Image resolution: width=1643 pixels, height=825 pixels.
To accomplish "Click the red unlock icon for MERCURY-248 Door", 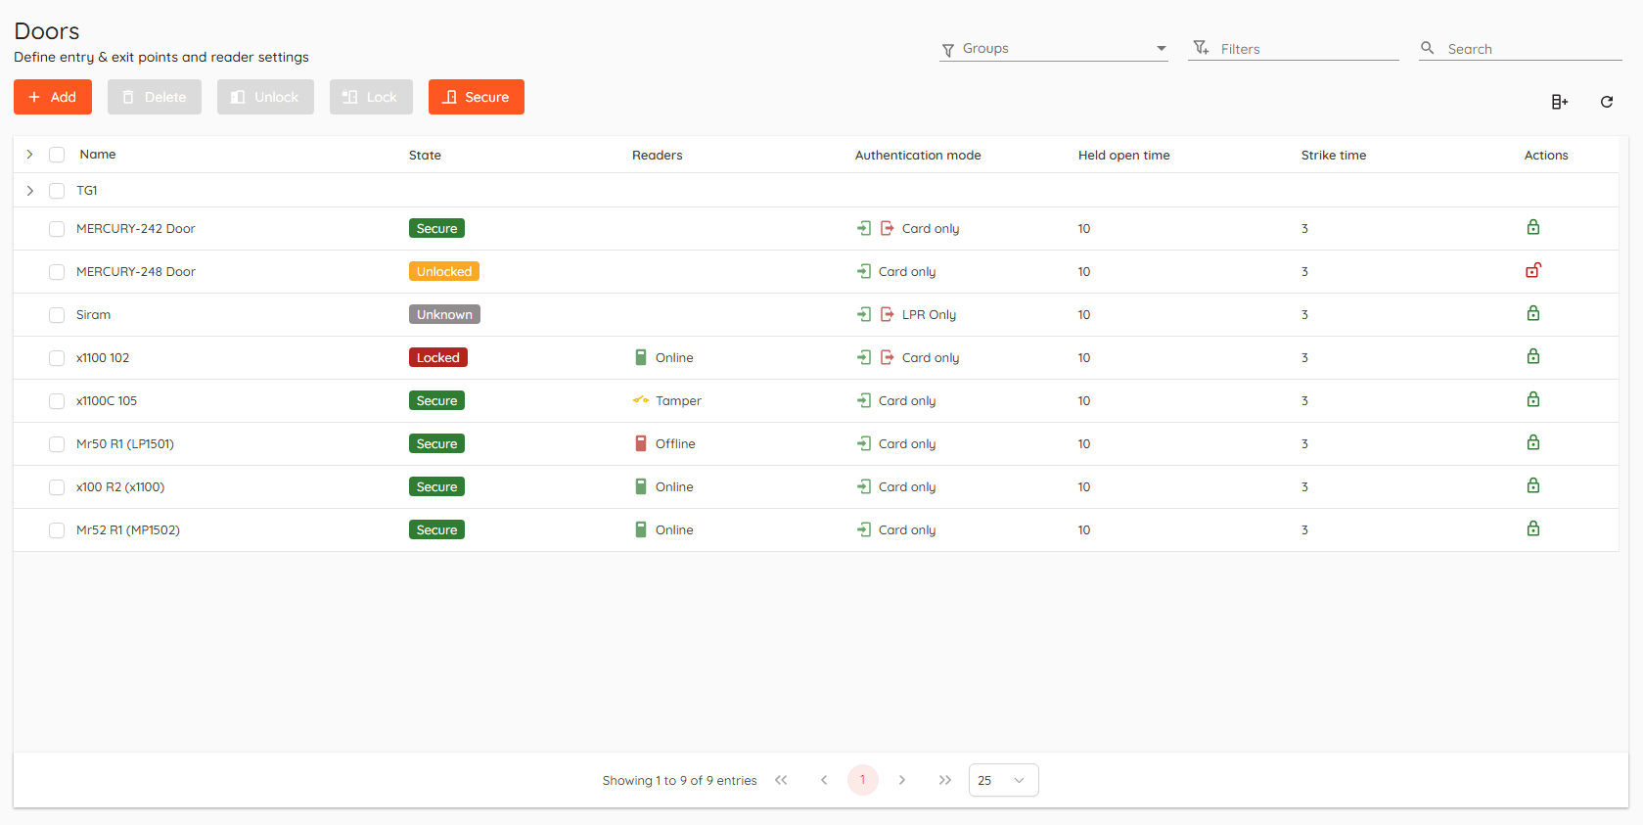I will pos(1532,271).
